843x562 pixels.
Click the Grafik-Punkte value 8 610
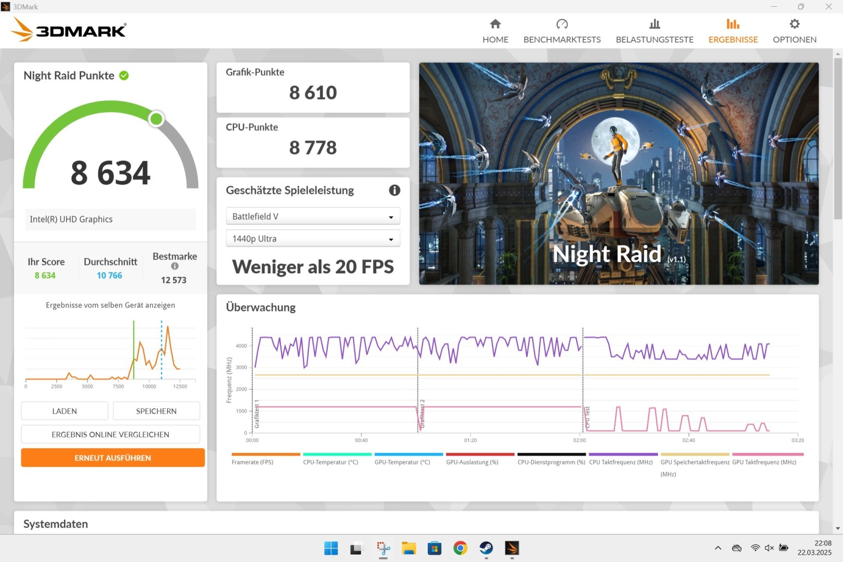point(313,93)
